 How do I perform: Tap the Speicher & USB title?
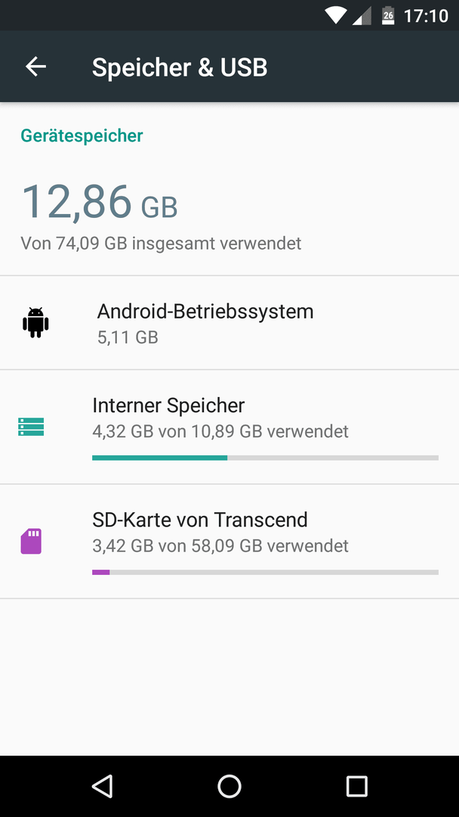pos(180,67)
